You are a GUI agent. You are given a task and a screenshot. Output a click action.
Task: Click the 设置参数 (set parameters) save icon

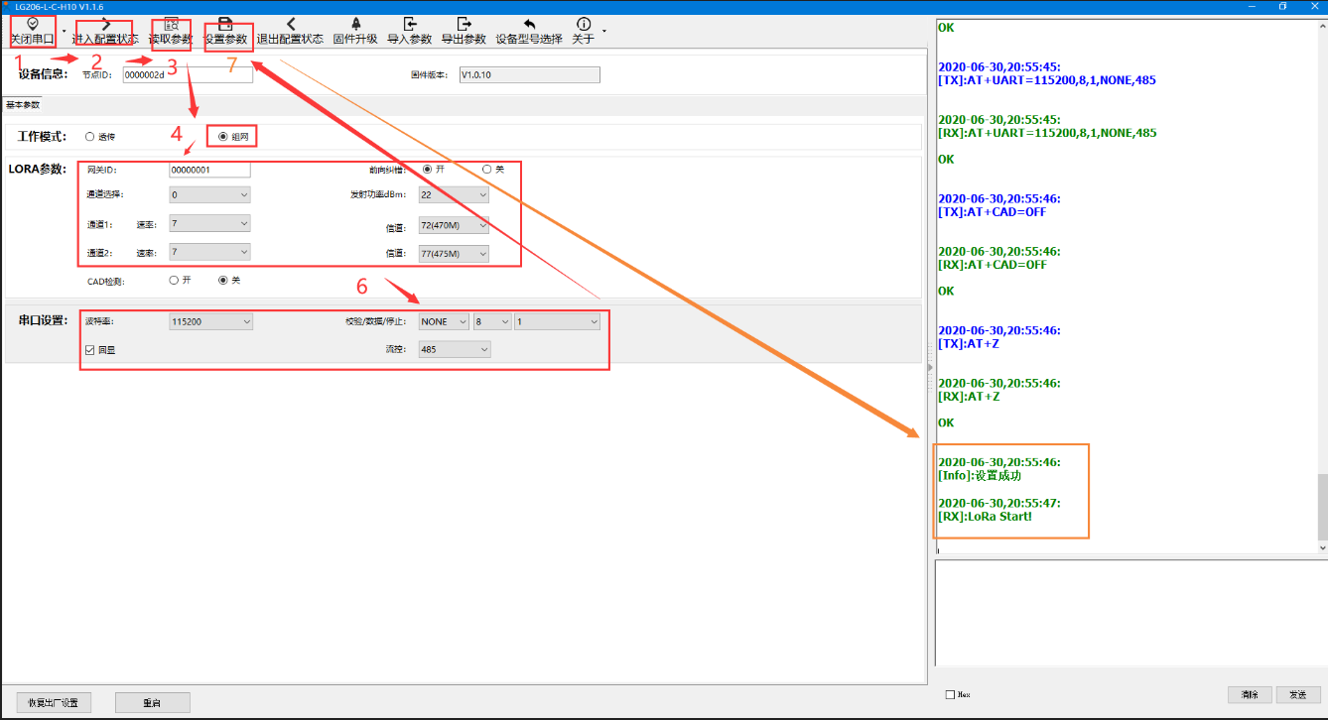coord(225,24)
